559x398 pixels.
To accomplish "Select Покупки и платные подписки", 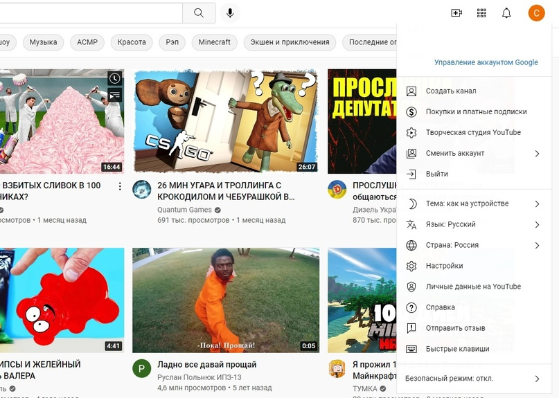I will [474, 112].
